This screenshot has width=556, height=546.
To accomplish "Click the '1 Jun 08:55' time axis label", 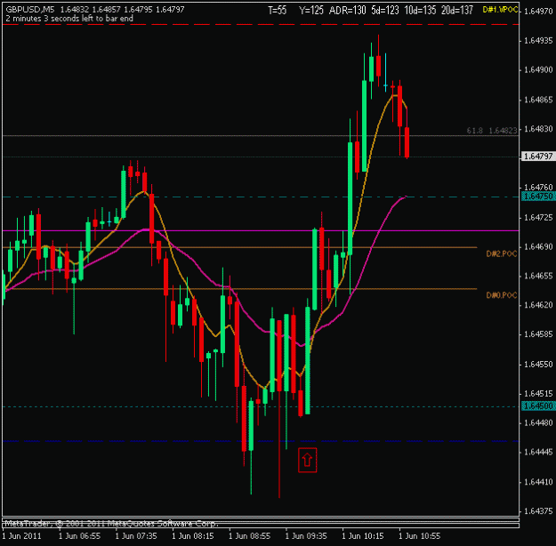I will click(x=250, y=535).
